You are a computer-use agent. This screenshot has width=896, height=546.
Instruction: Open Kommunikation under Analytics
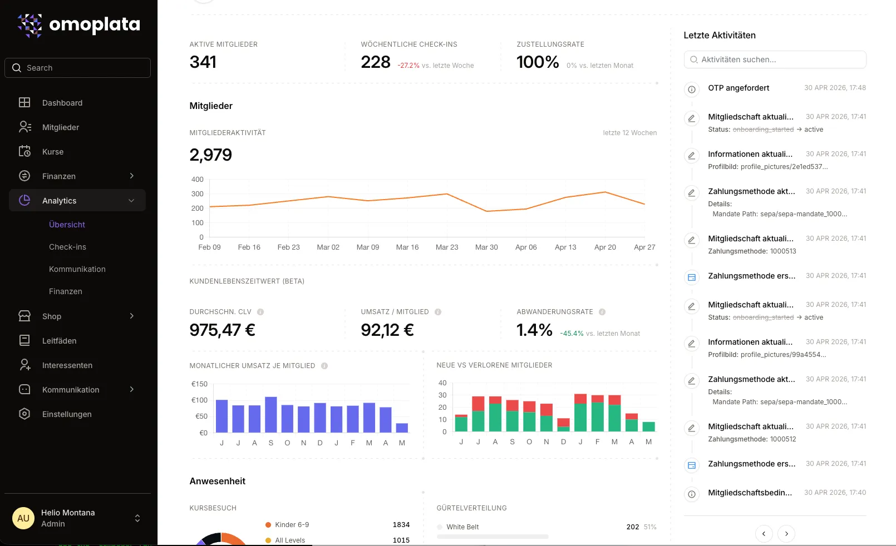77,269
